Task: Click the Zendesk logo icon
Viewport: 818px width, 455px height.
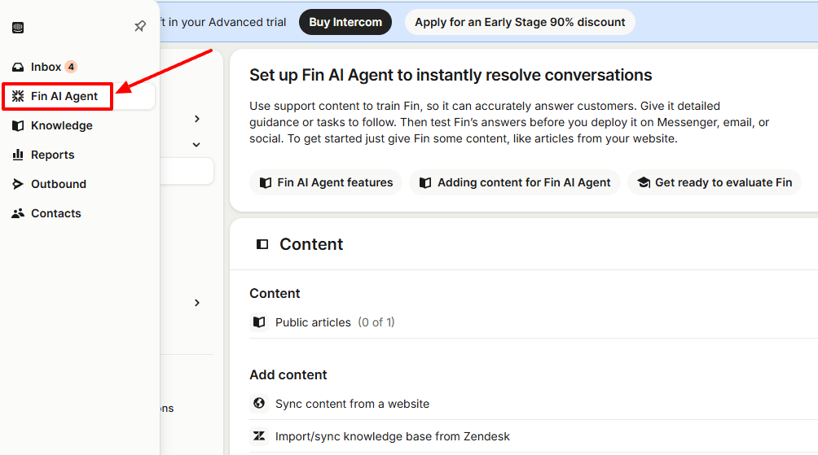Action: 259,435
